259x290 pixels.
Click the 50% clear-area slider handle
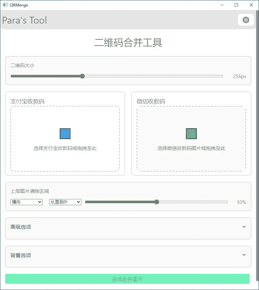click(157, 202)
